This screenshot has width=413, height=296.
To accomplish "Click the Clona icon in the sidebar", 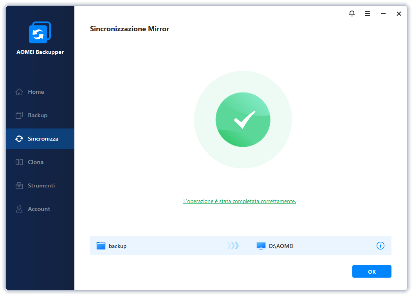I will pos(19,162).
